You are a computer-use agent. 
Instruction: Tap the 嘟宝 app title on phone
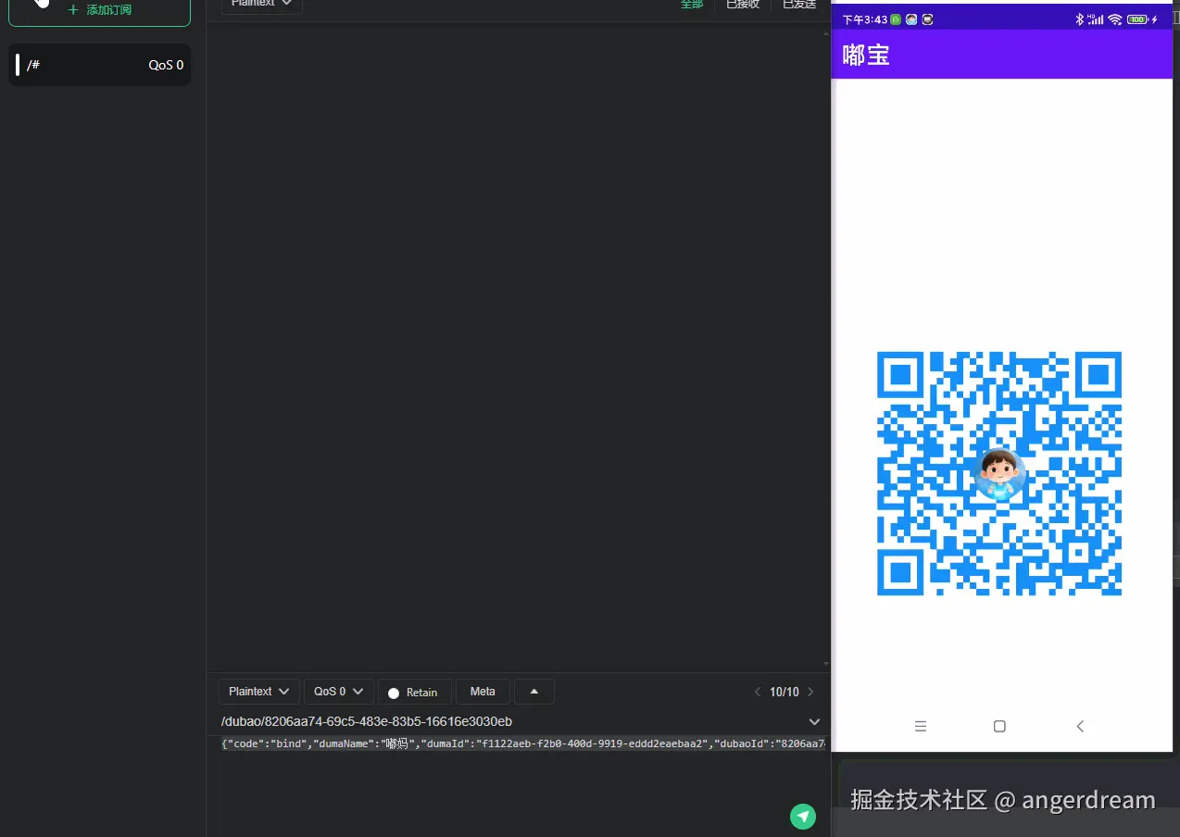point(866,55)
